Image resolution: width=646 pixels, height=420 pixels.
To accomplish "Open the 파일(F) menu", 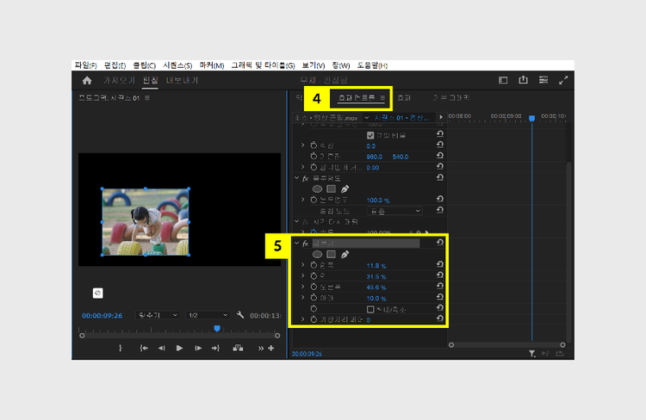I will coord(85,65).
